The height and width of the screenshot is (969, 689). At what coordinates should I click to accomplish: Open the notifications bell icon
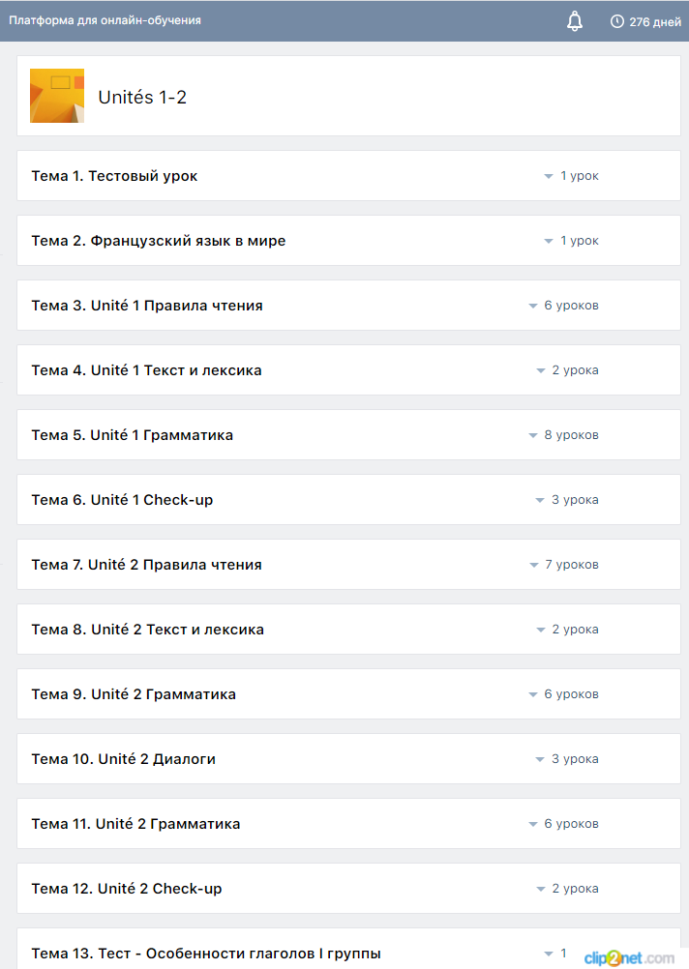pyautogui.click(x=575, y=21)
